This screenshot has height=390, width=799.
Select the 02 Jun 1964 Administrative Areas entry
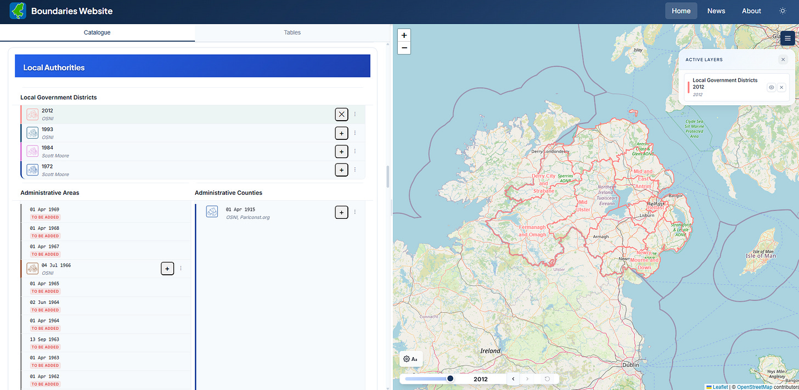pos(106,306)
